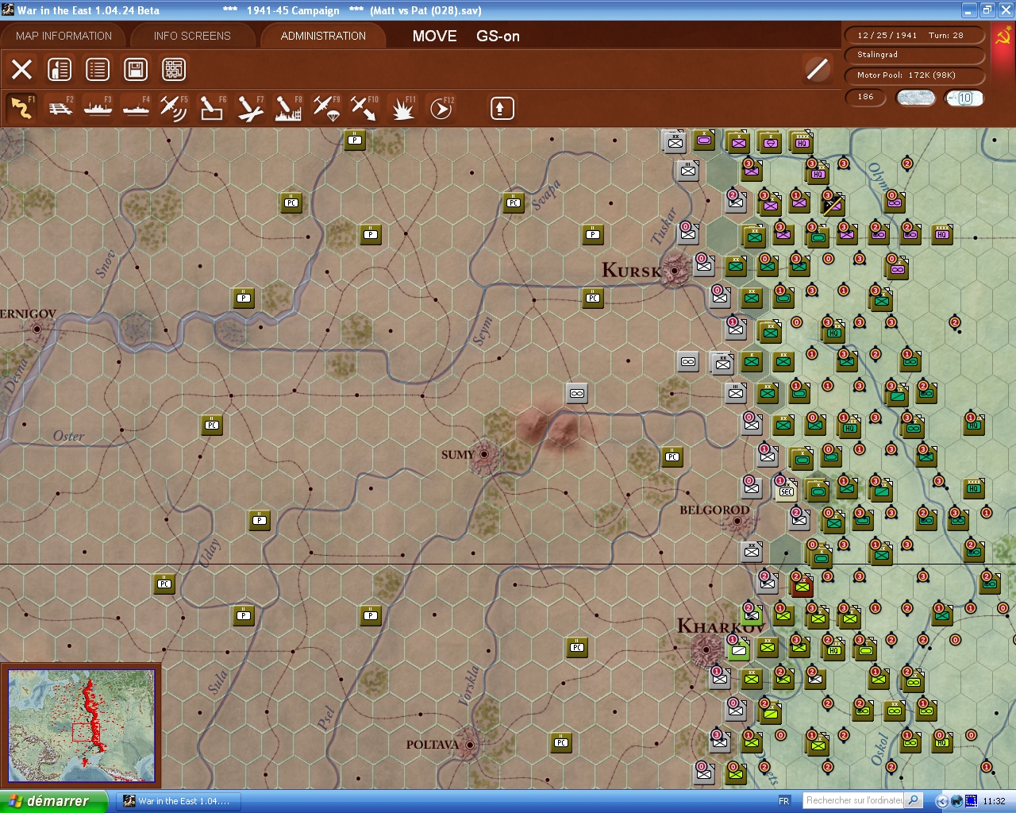Image resolution: width=1016 pixels, height=813 pixels.
Task: Click the GS-on status label
Action: coord(498,36)
